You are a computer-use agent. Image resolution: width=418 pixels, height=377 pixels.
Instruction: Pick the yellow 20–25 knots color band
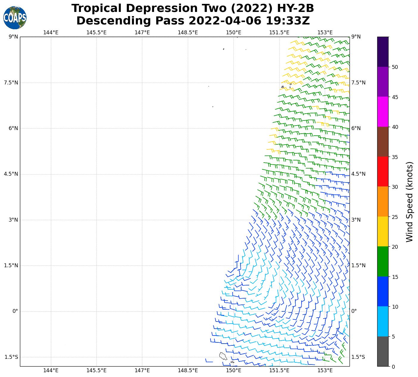(x=383, y=231)
